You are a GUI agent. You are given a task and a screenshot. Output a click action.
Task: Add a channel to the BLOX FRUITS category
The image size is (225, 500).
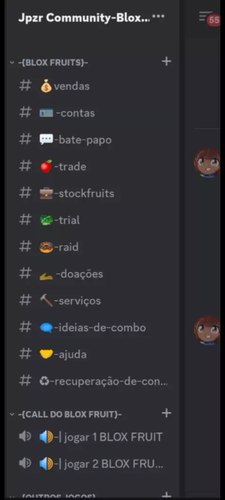coord(167,61)
